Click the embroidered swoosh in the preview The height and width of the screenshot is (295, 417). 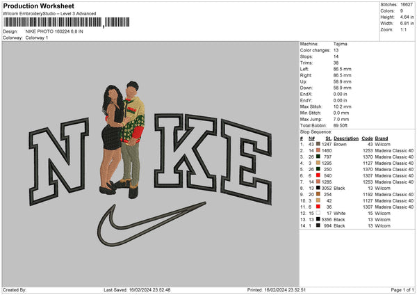tap(152, 224)
